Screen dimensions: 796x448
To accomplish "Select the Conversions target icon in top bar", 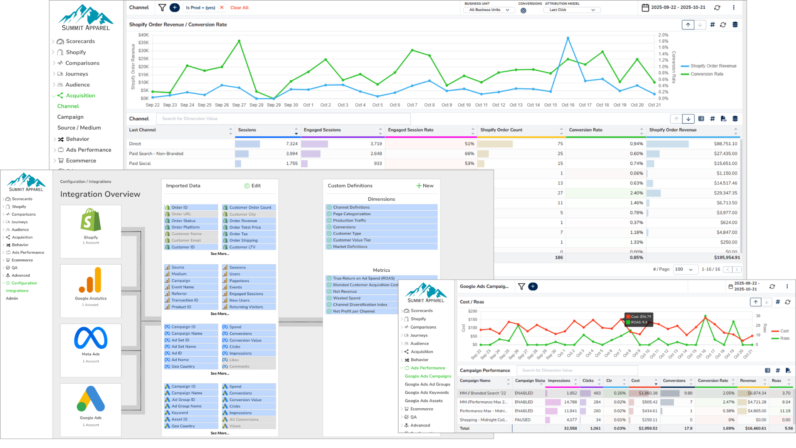I will 523,10.
